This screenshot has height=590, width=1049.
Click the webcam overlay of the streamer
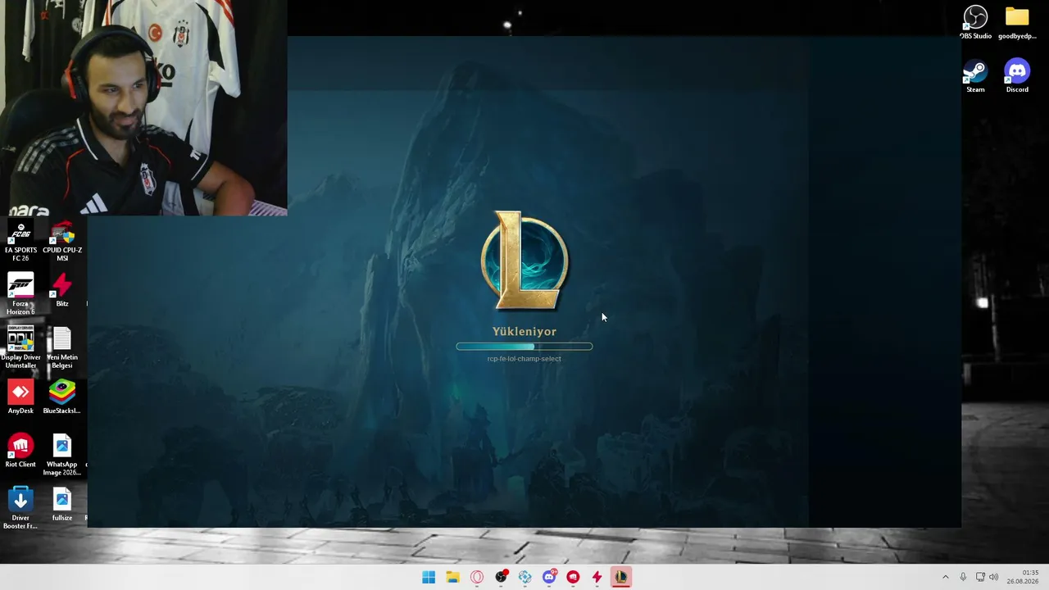coord(143,107)
